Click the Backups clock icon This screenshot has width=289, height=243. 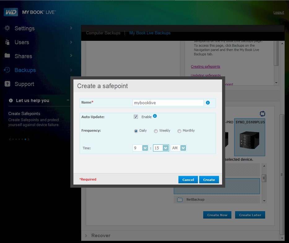[7, 70]
